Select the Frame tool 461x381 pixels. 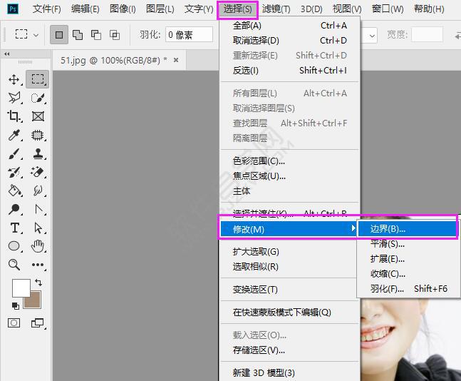[38, 116]
